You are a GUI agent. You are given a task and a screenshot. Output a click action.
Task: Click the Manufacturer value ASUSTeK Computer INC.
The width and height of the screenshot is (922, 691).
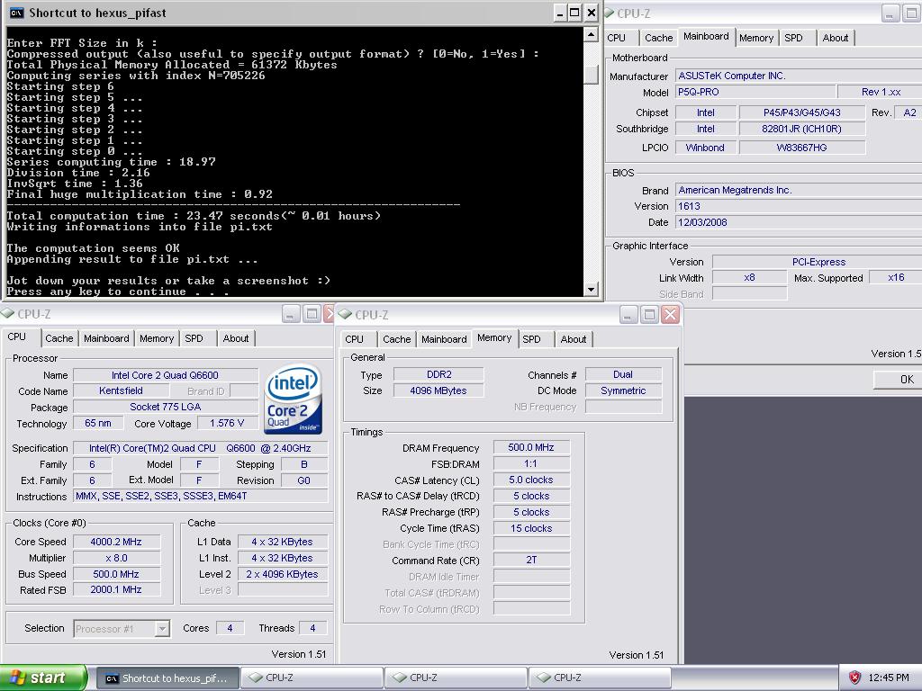(x=799, y=76)
